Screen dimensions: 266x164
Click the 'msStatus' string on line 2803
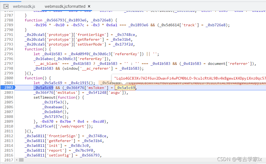pyautogui.click(x=67, y=93)
